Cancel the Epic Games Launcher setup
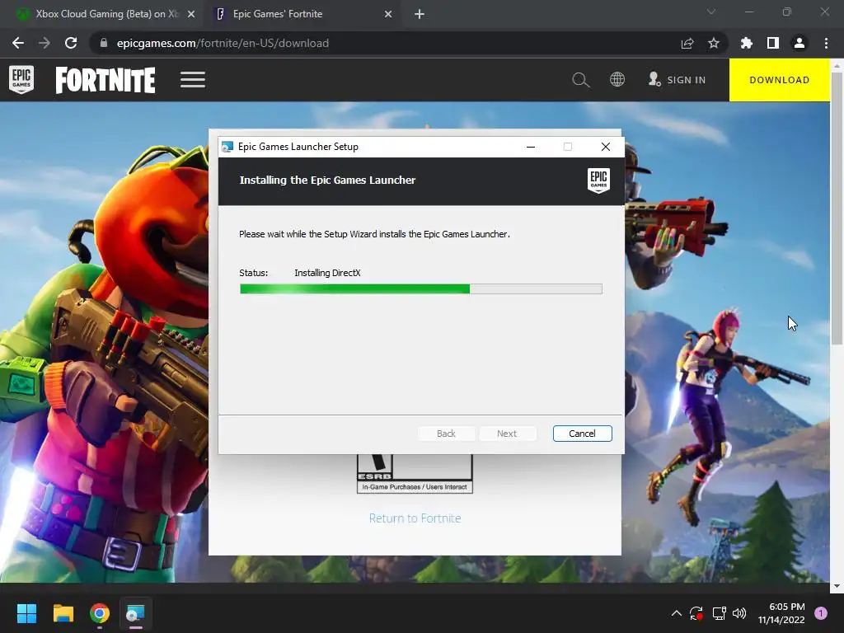The height and width of the screenshot is (633, 844). point(583,434)
